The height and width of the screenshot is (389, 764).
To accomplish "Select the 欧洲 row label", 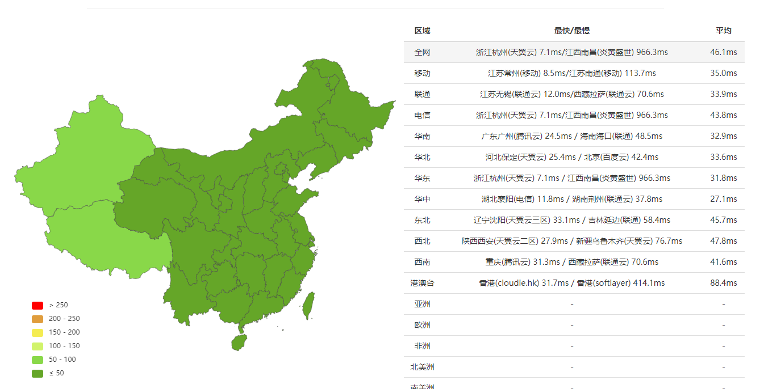I will (422, 325).
